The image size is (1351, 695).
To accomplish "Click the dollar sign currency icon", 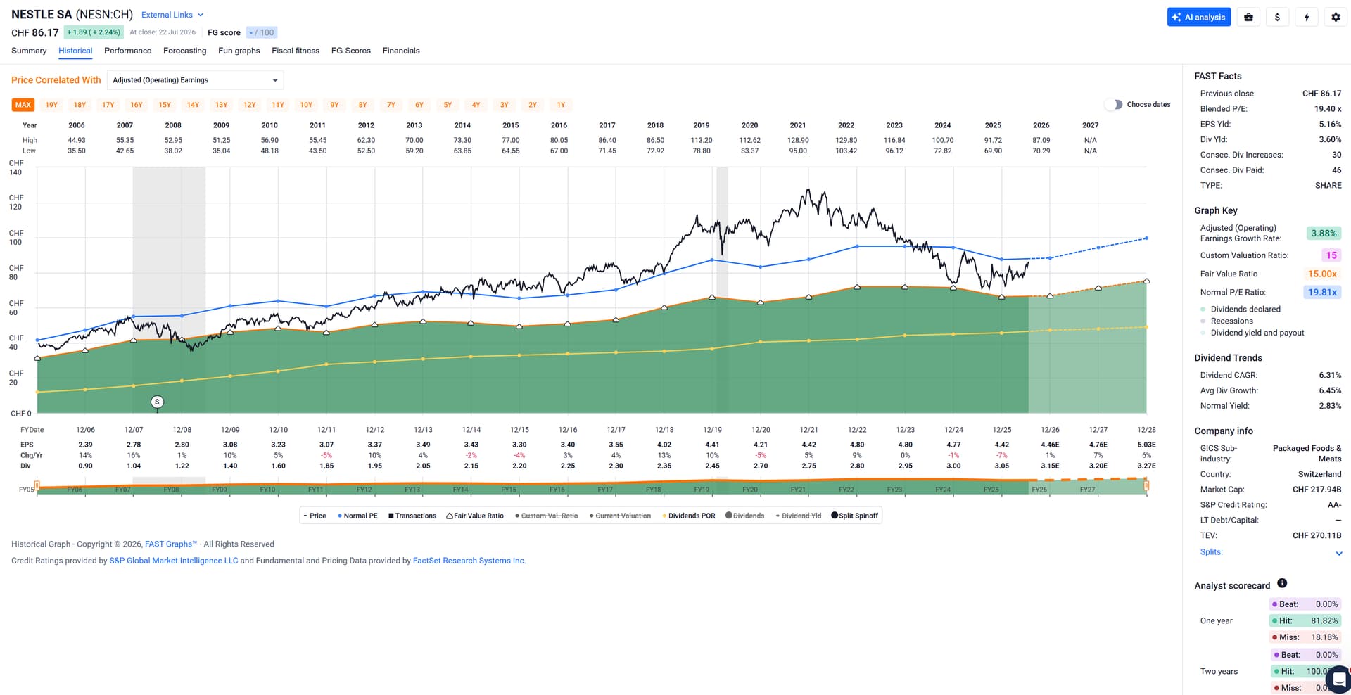I will (1277, 18).
